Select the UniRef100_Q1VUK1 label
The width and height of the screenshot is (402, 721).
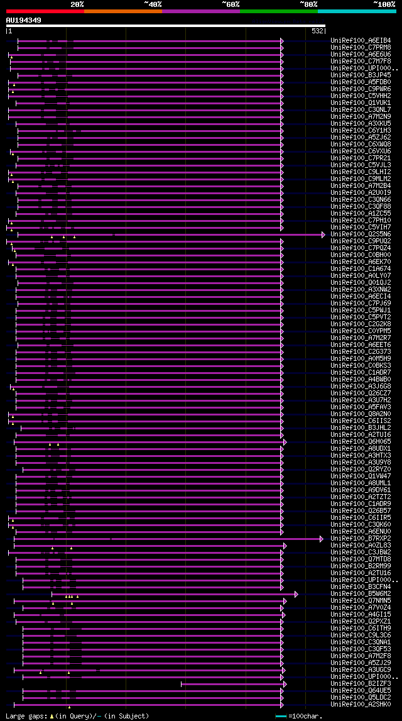point(361,102)
